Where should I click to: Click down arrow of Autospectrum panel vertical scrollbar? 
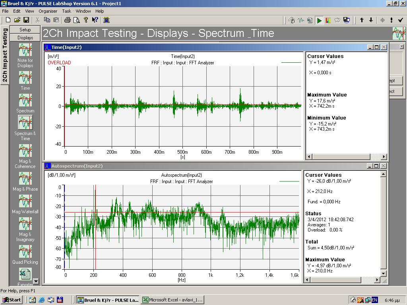coord(384,273)
